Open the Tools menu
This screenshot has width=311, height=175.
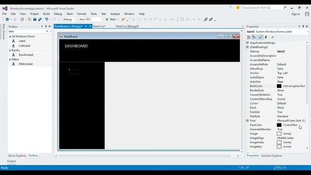(x=94, y=14)
